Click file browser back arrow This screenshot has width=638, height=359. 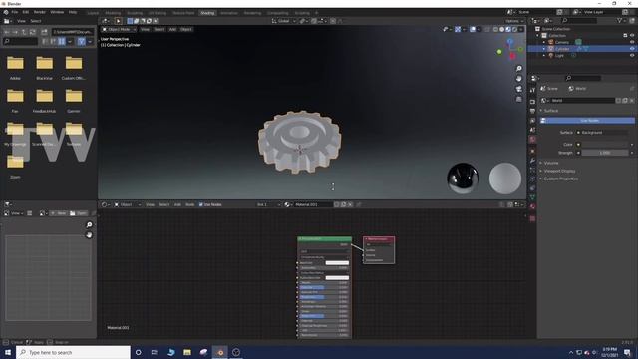[x=7, y=31]
